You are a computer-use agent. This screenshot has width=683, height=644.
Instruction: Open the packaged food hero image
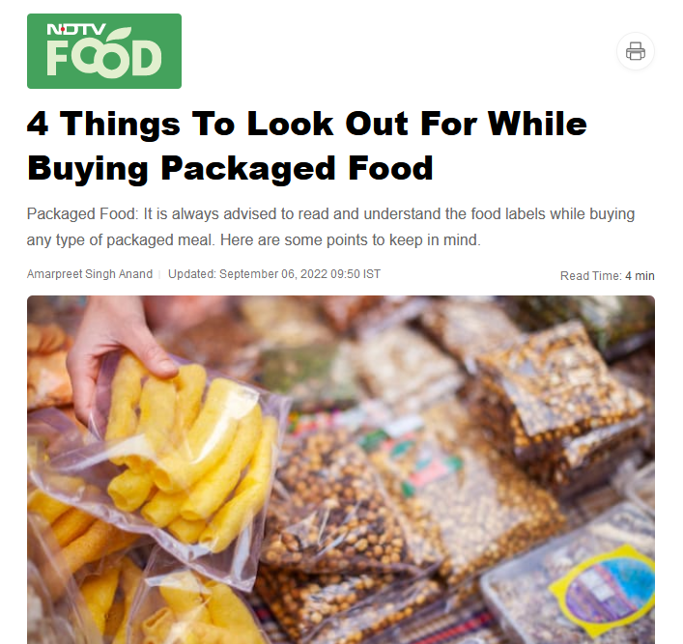click(x=341, y=470)
